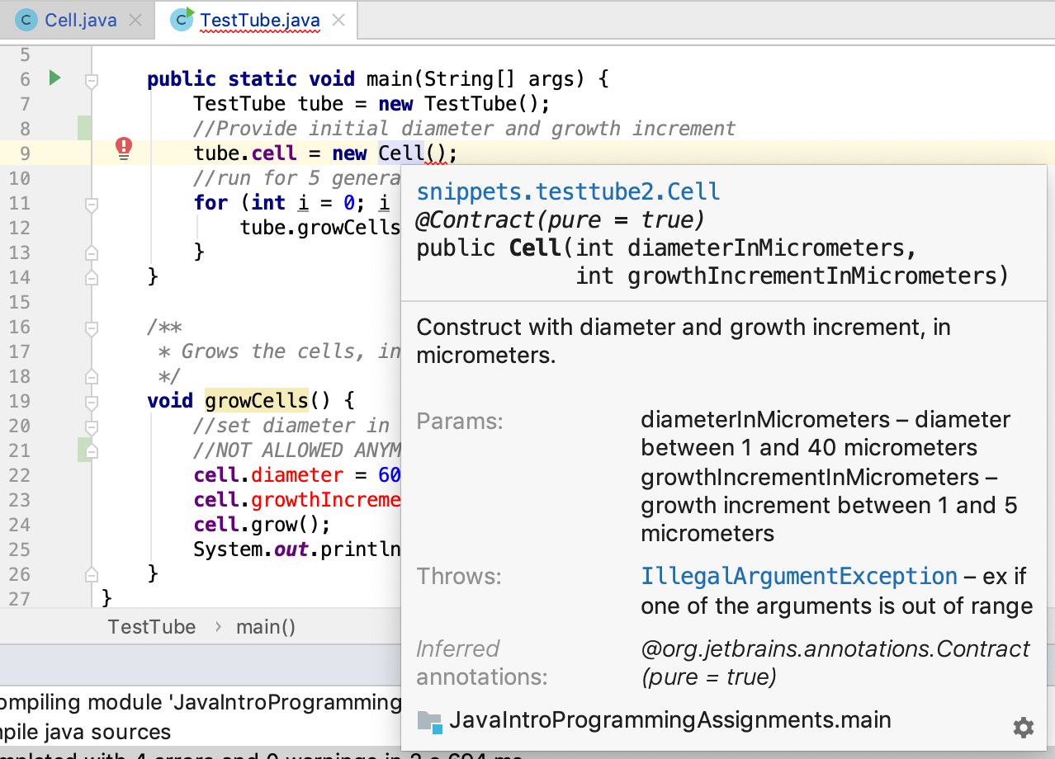Open the documentation popup gear settings
Image resolution: width=1055 pixels, height=759 pixels.
click(x=1024, y=728)
